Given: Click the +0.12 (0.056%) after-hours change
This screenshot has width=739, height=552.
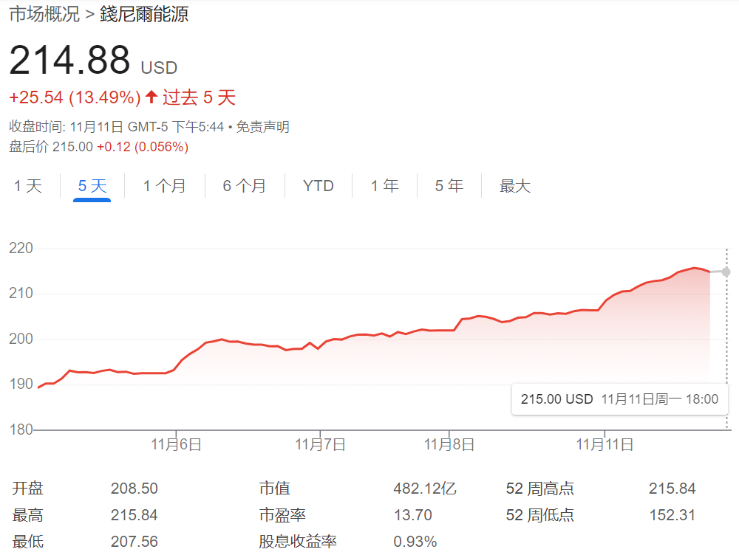Looking at the screenshot, I should pos(143,147).
